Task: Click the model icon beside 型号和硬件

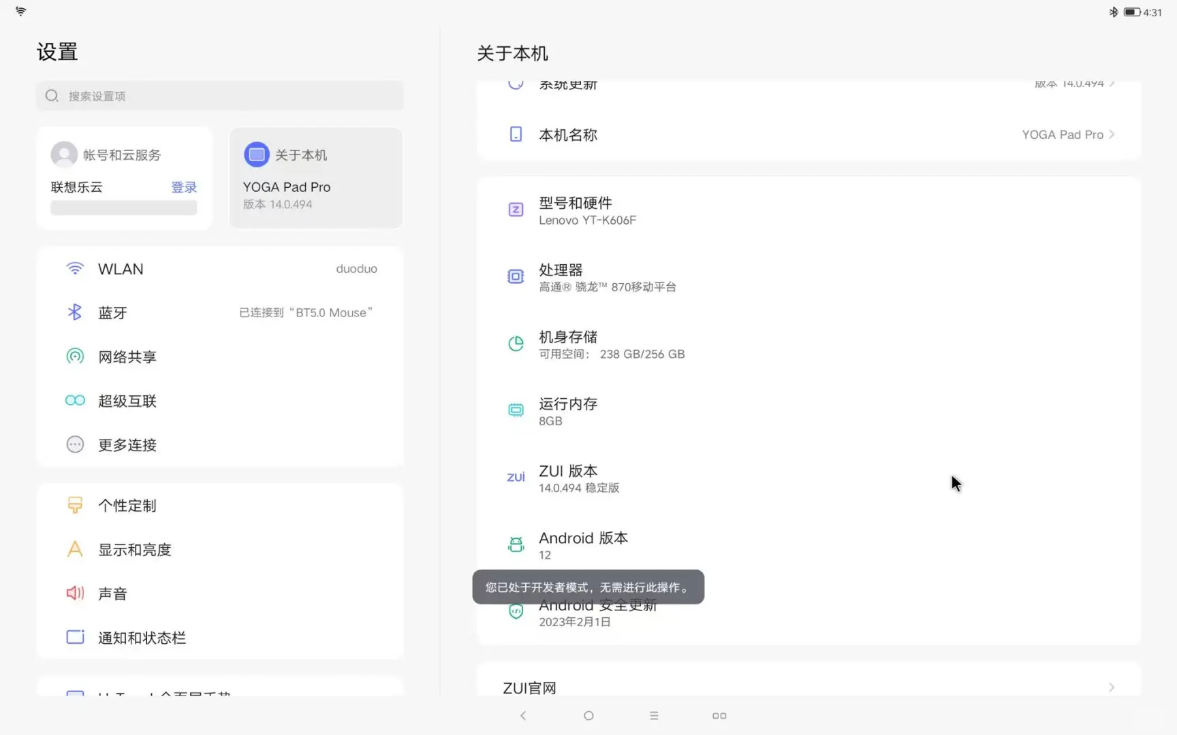Action: [516, 210]
